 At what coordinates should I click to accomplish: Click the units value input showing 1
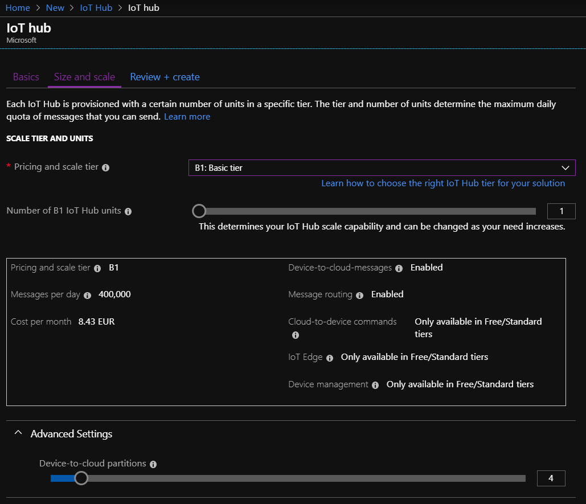[x=561, y=211]
